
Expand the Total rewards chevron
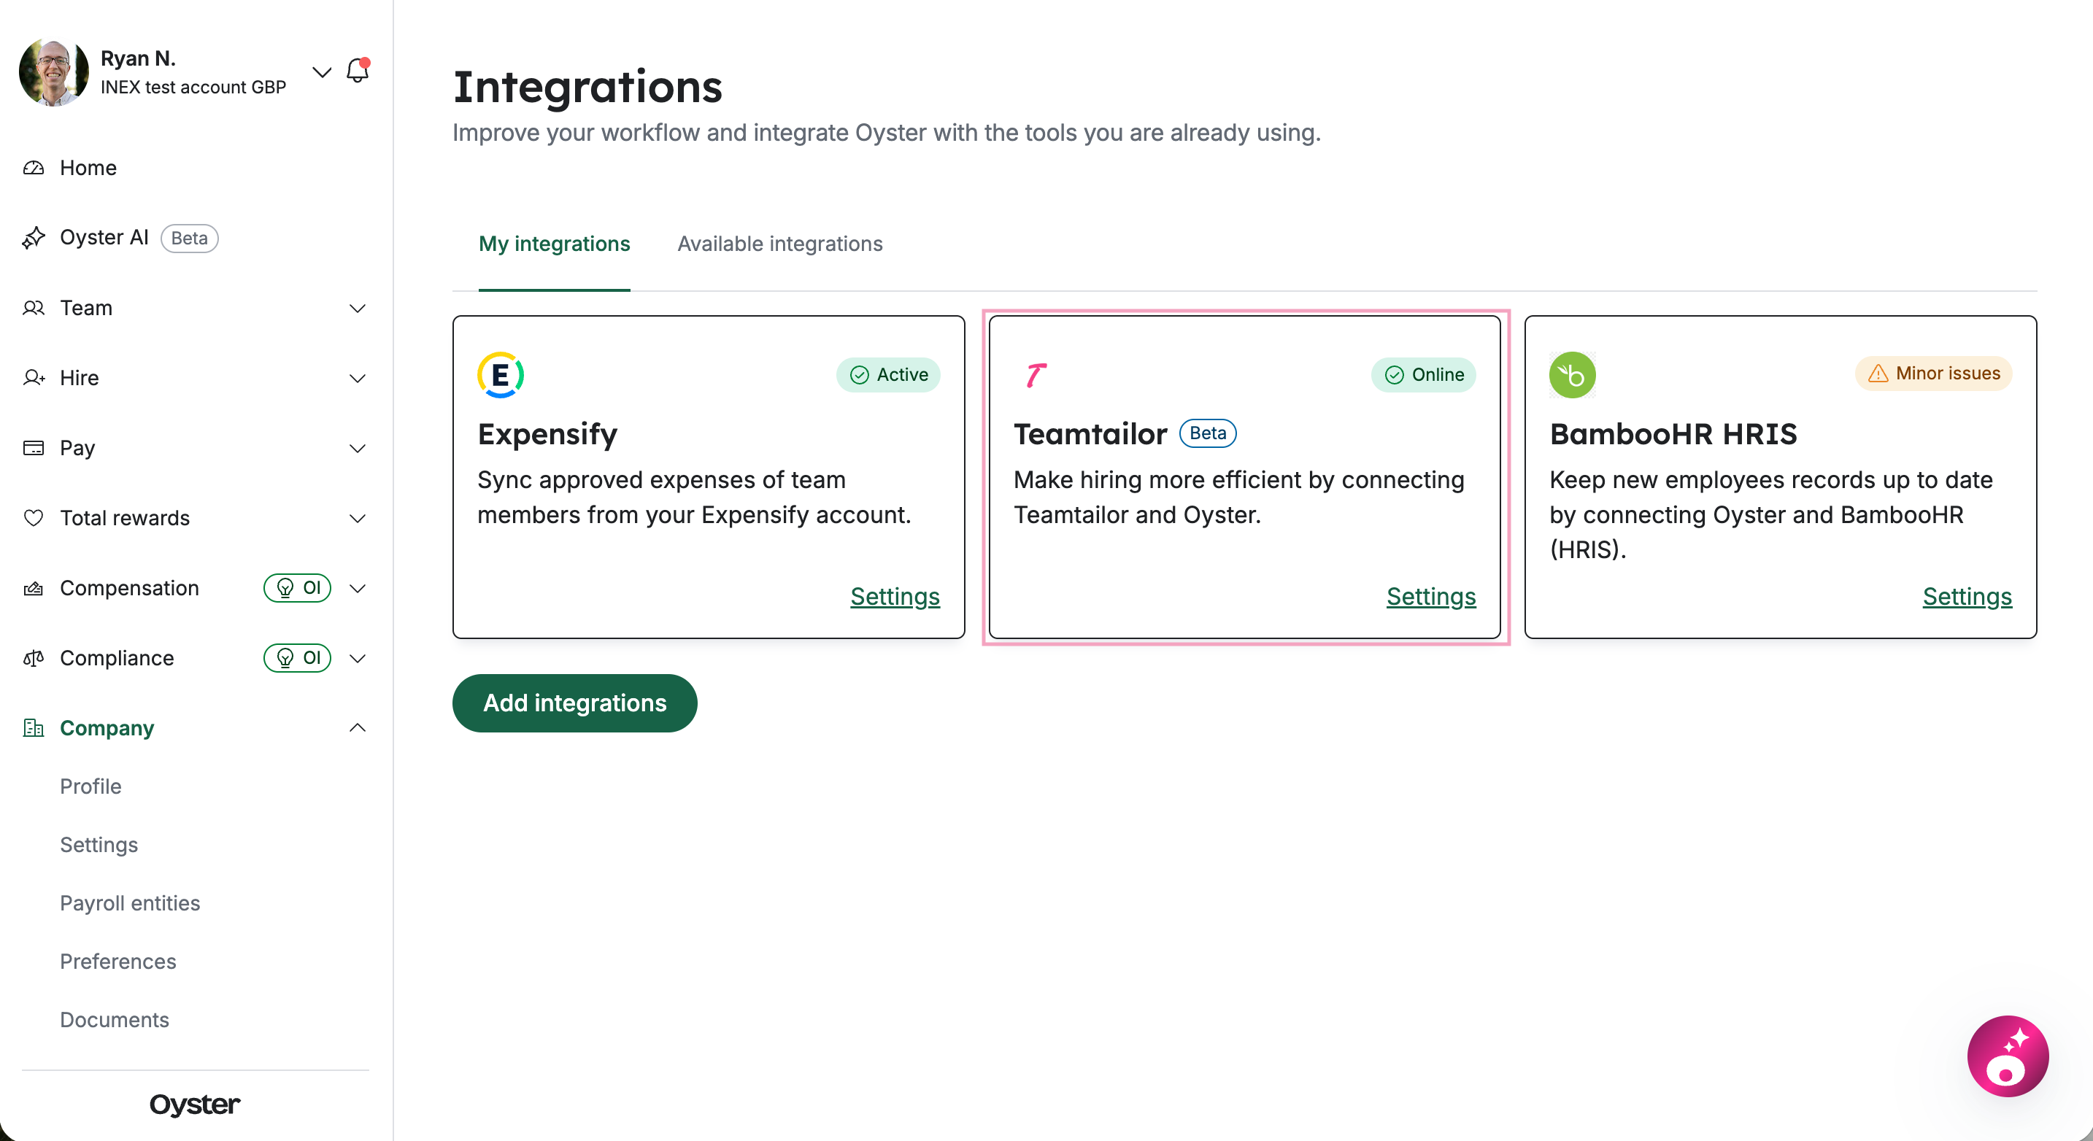[x=358, y=518]
